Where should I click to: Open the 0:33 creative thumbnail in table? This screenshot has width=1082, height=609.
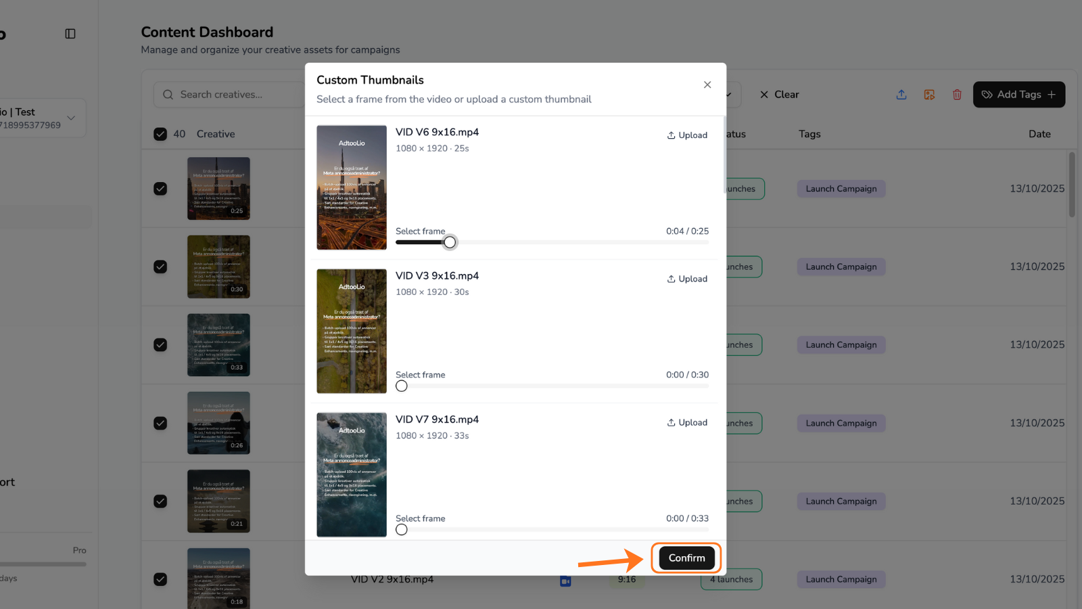pyautogui.click(x=218, y=345)
